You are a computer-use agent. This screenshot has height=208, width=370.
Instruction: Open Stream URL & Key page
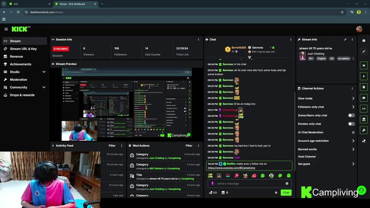coord(25,49)
